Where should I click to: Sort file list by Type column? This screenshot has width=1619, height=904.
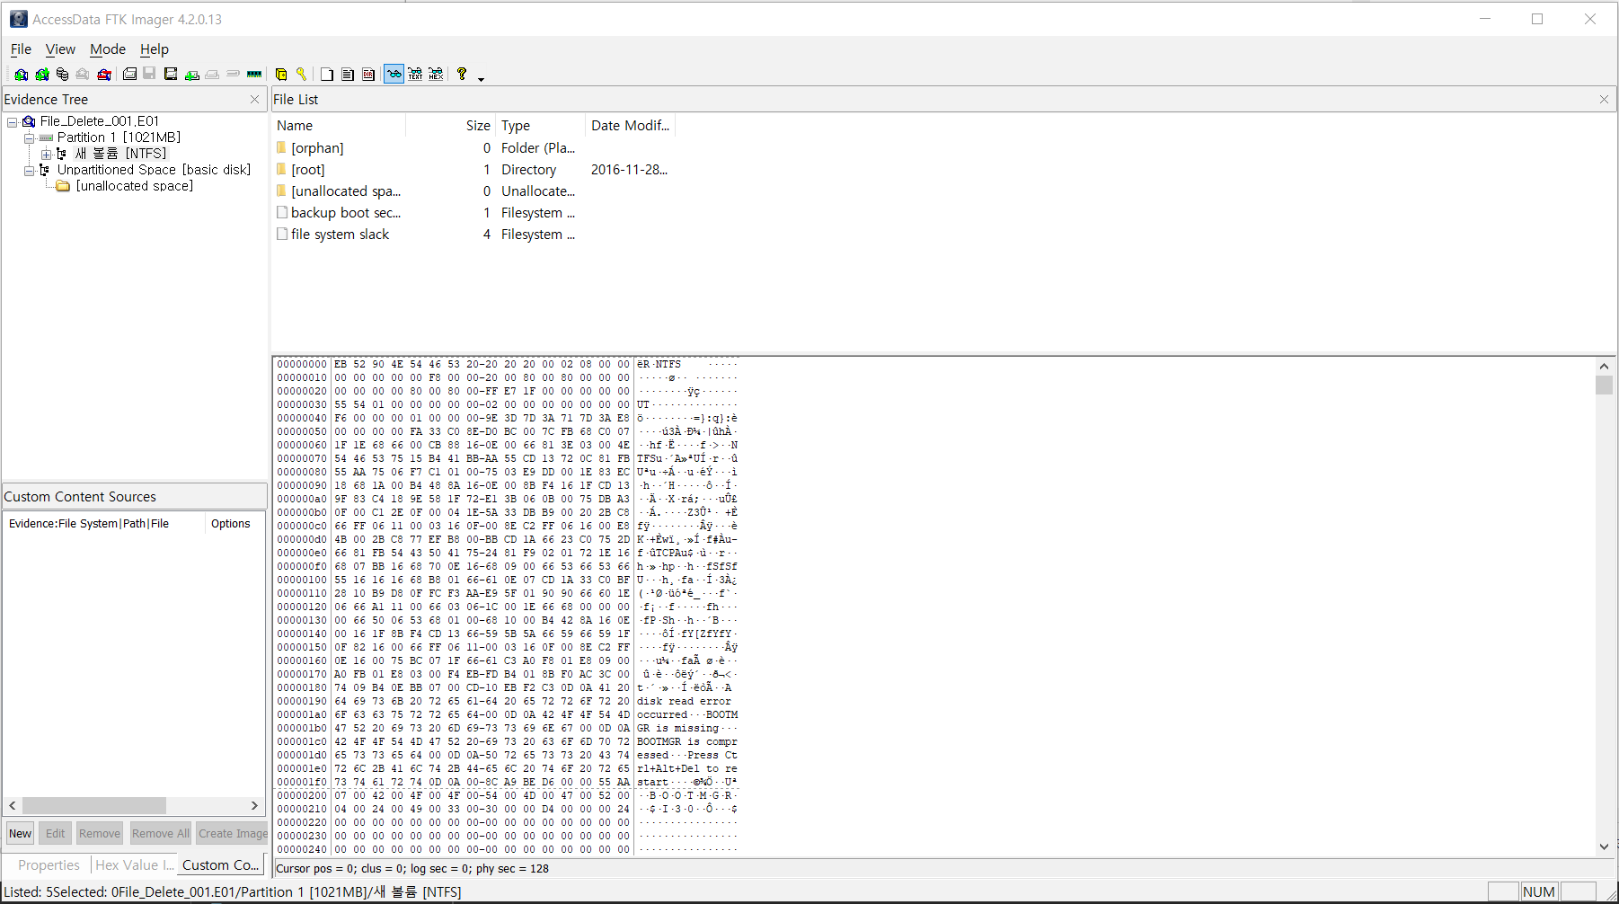pos(541,126)
